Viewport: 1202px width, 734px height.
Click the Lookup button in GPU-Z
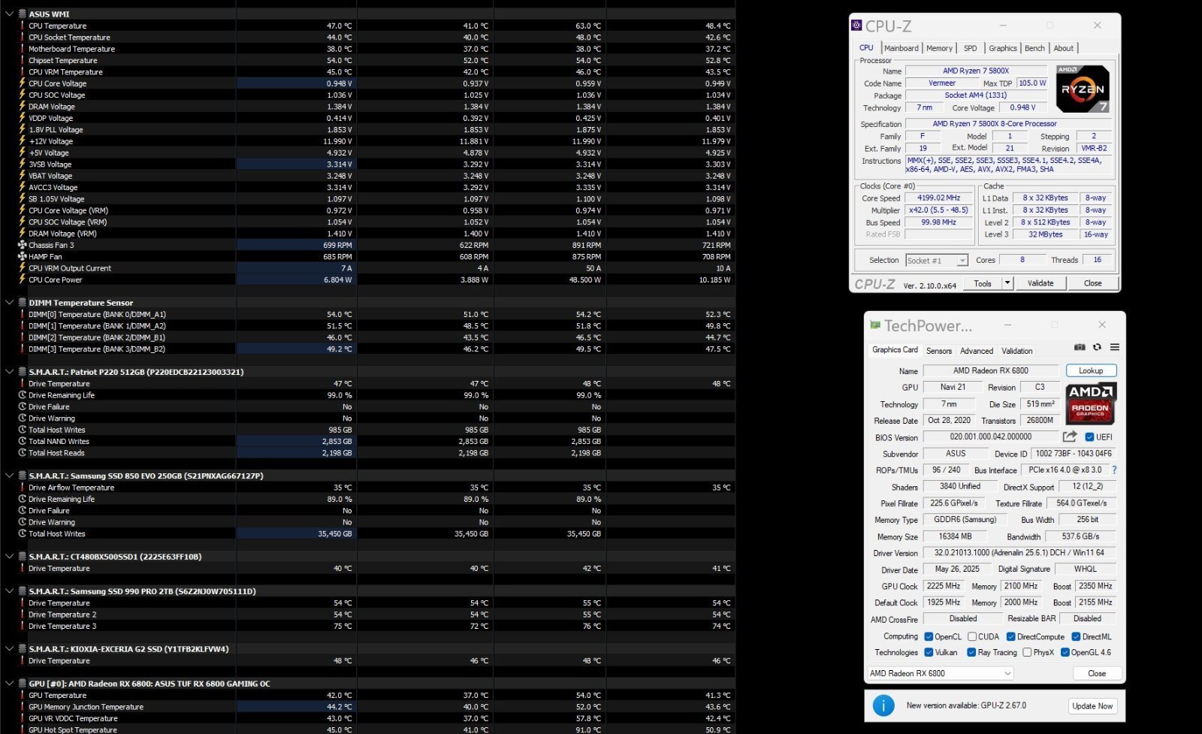[x=1091, y=370]
